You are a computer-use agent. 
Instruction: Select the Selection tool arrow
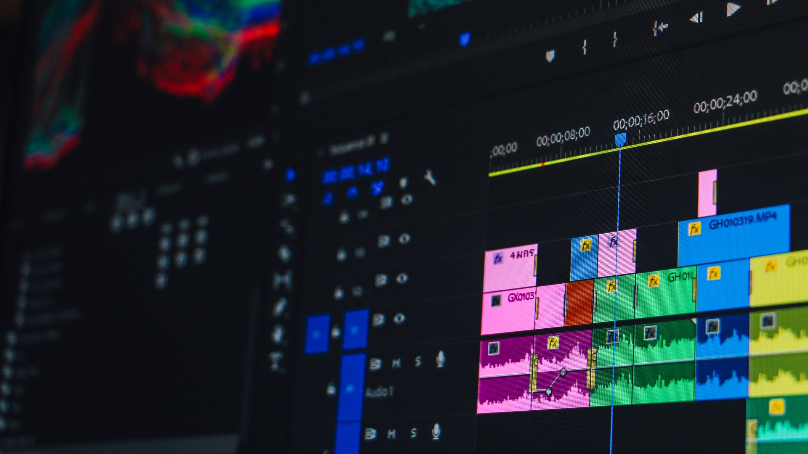click(x=290, y=175)
